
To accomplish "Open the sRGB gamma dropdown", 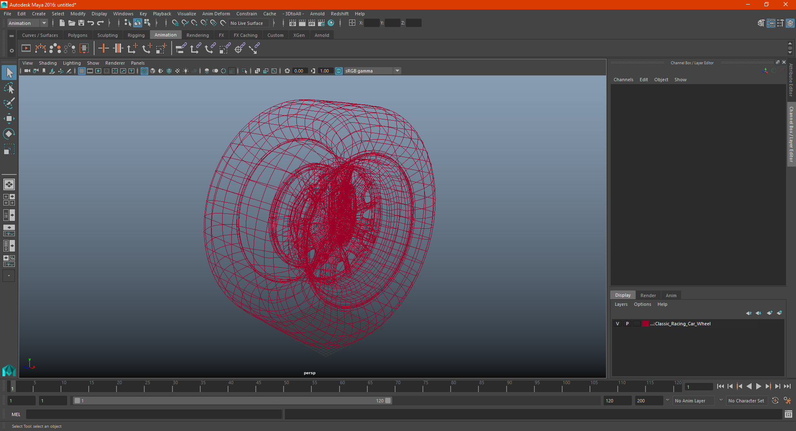I will pyautogui.click(x=372, y=71).
